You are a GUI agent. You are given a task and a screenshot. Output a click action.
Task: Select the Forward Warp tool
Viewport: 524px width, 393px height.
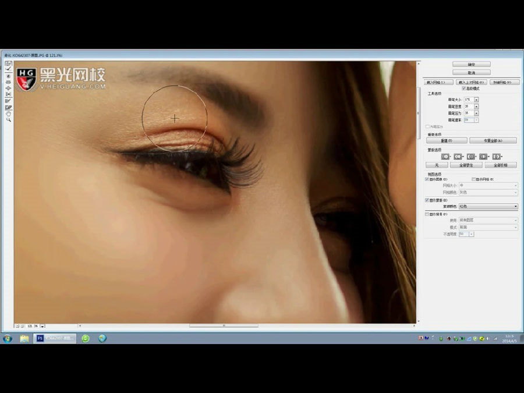[8, 63]
